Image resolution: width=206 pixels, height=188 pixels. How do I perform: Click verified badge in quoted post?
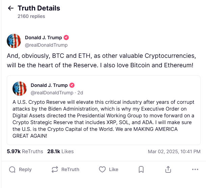[72, 85]
